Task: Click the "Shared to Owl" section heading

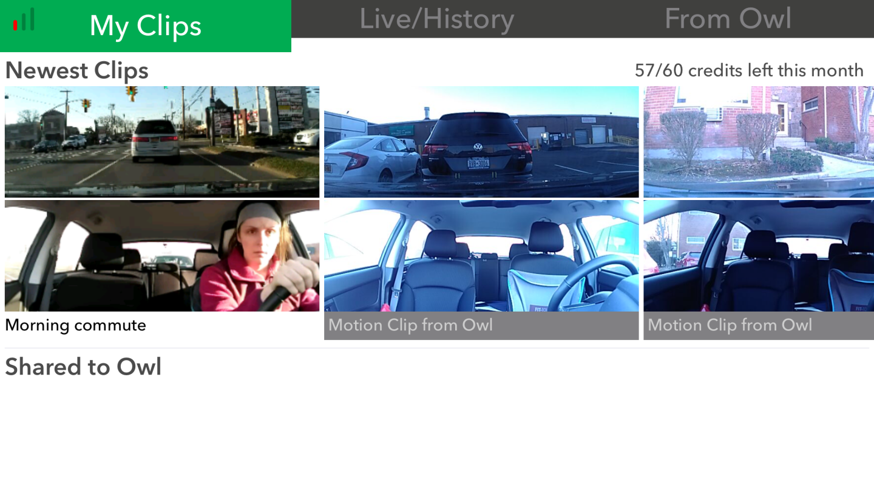Action: (83, 366)
